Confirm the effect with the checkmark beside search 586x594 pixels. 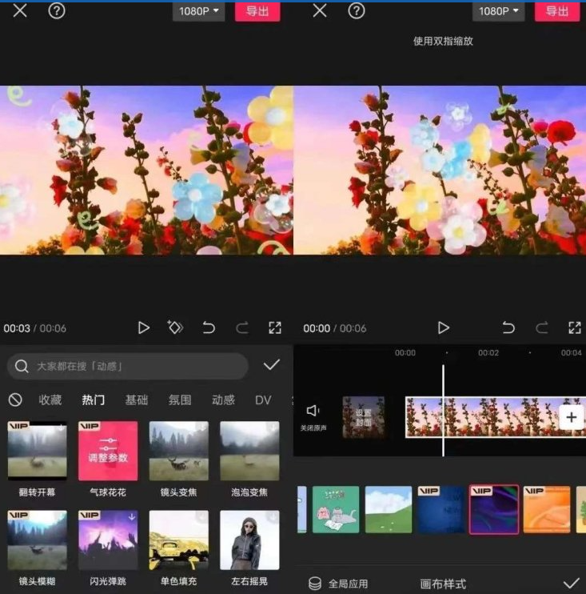[x=272, y=365]
